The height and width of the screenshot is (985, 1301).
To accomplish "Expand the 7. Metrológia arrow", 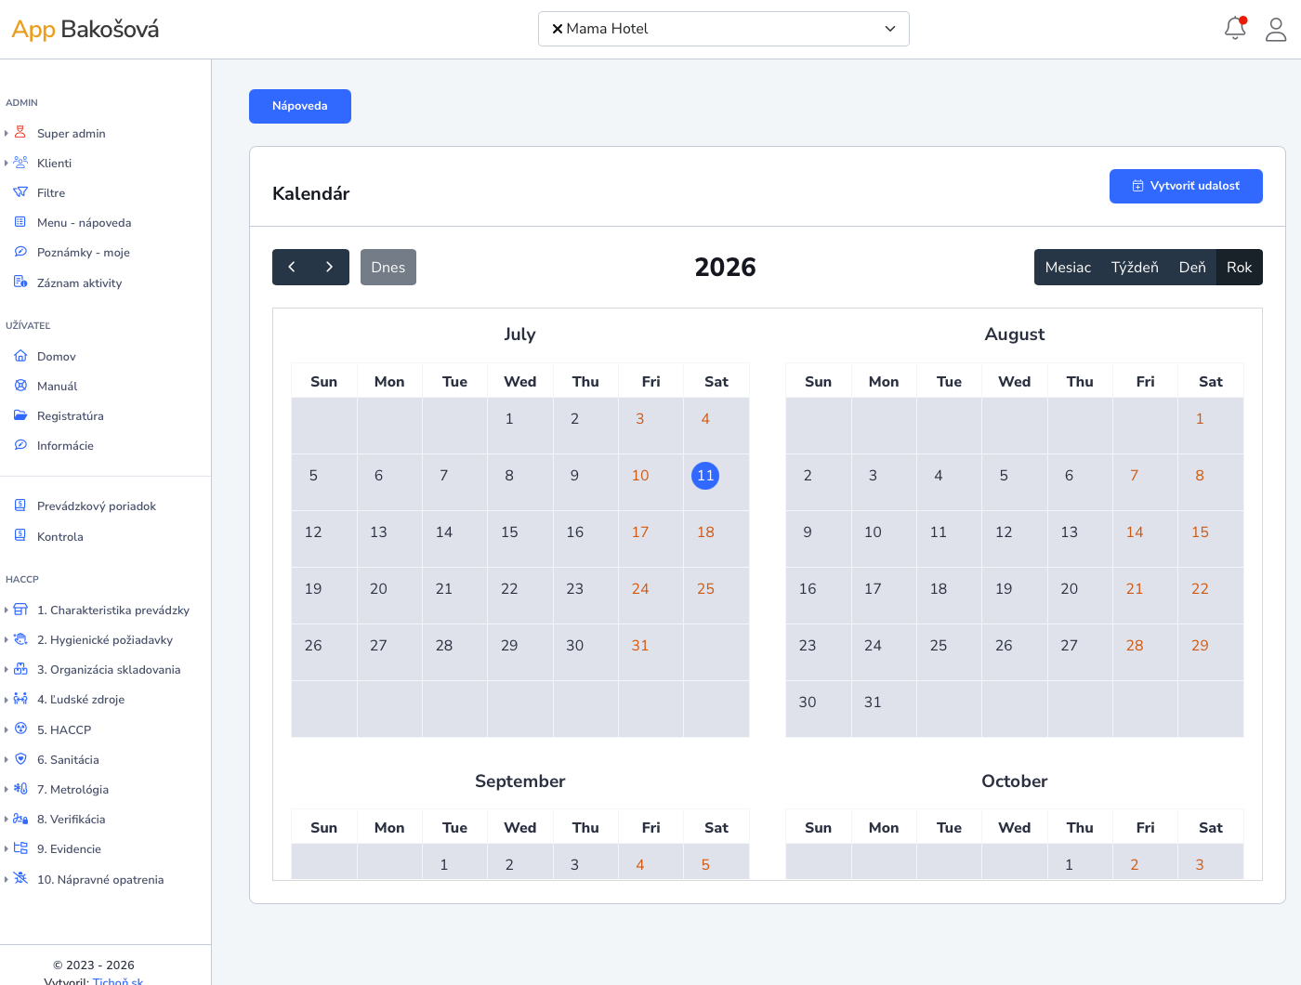I will coord(7,790).
